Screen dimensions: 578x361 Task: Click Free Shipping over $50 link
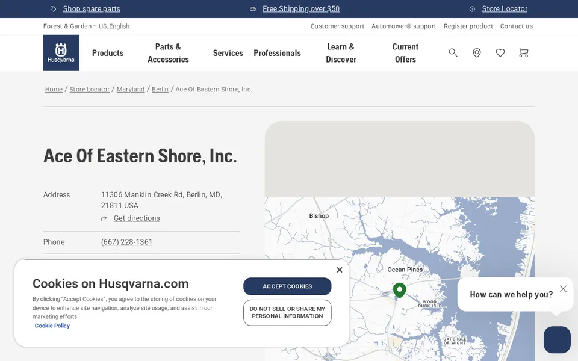[301, 9]
